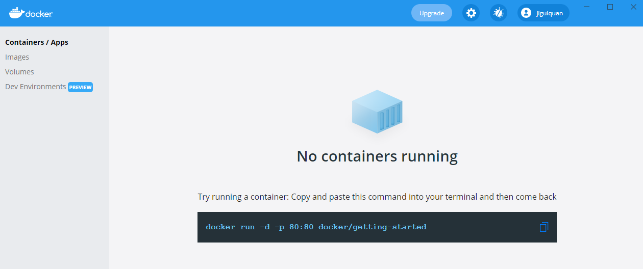Copy the docker run command with copy icon
This screenshot has width=643, height=269.
click(x=544, y=227)
